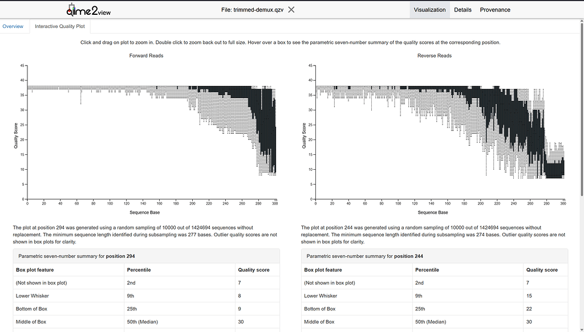The image size is (584, 332).
Task: Select the Interactive Quality Plot tab
Action: [59, 26]
